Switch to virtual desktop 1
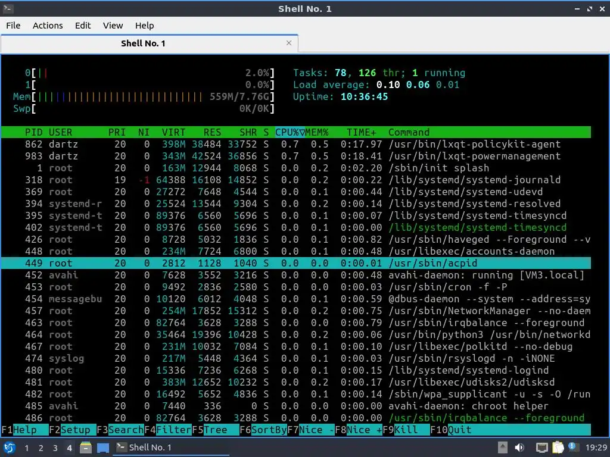Viewport: 610px width, 457px height. [x=26, y=447]
